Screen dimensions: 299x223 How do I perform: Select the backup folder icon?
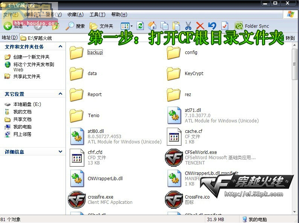(76, 53)
